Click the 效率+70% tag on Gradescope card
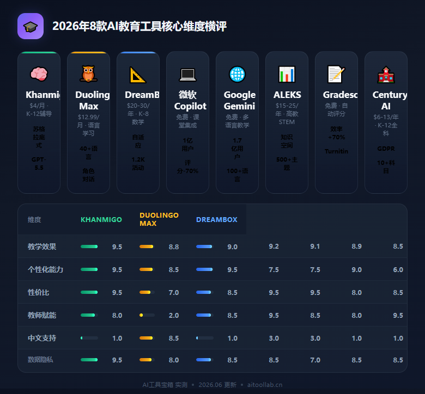The image size is (425, 394). click(x=336, y=133)
